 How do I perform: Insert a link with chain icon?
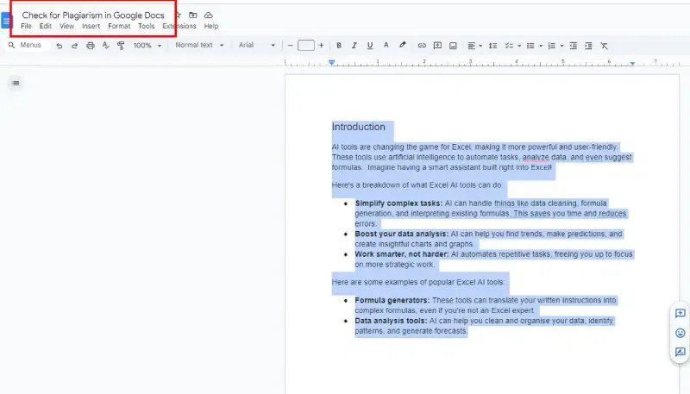point(422,46)
